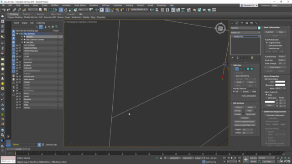Click Configure Modifier Sets icon below stack

coord(252,58)
